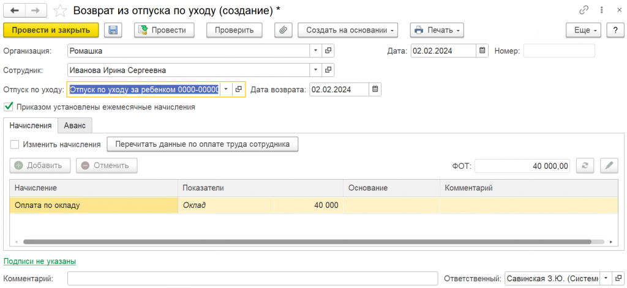The height and width of the screenshot is (288, 627).
Task: Open calendar for Дата возврата field
Action: pos(375,89)
